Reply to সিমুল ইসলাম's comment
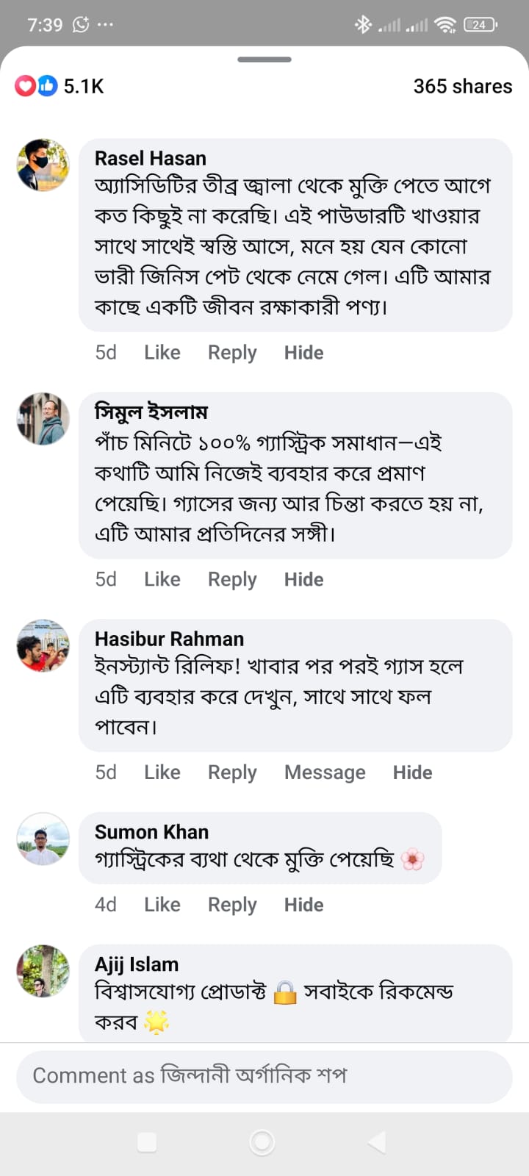 (232, 580)
